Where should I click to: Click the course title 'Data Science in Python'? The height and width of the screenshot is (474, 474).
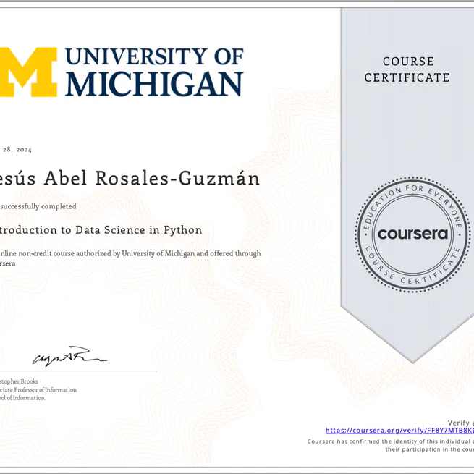tap(138, 230)
